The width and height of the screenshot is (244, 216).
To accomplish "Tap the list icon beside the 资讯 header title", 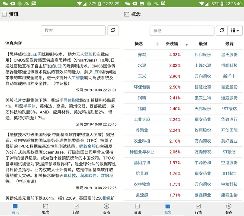I will (4, 14).
